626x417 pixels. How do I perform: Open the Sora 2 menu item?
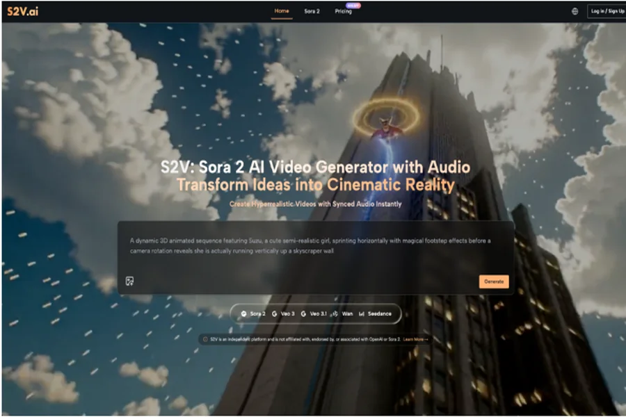311,12
